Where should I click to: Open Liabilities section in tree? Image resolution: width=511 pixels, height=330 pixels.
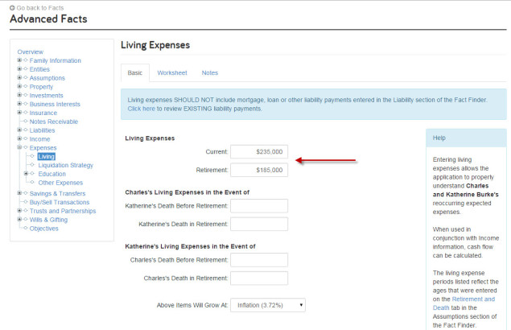tap(42, 130)
